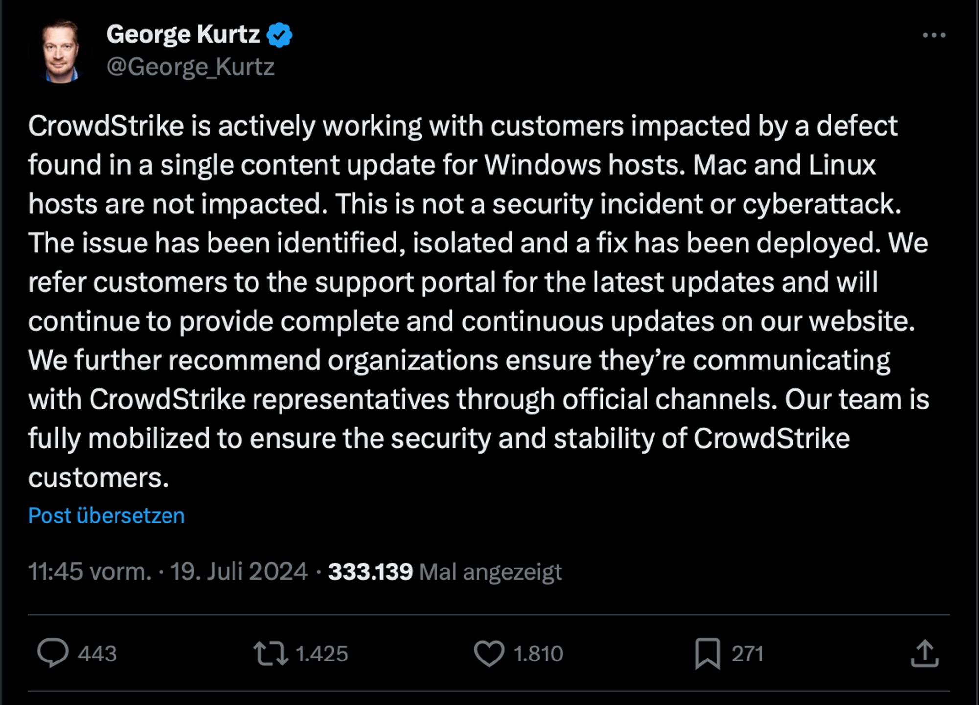Click the share upload icon
This screenshot has height=705, width=979.
pyautogui.click(x=925, y=654)
